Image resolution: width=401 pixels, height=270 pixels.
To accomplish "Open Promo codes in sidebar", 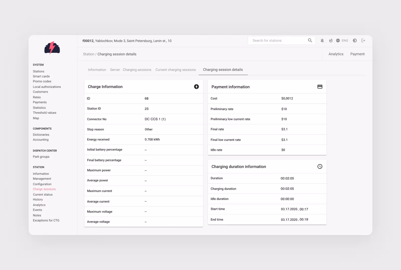I will coord(42,81).
